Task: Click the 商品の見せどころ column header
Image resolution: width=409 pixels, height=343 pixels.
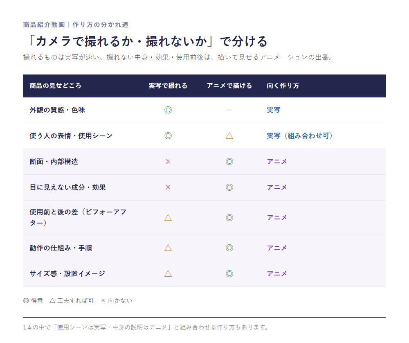Action: pyautogui.click(x=55, y=86)
